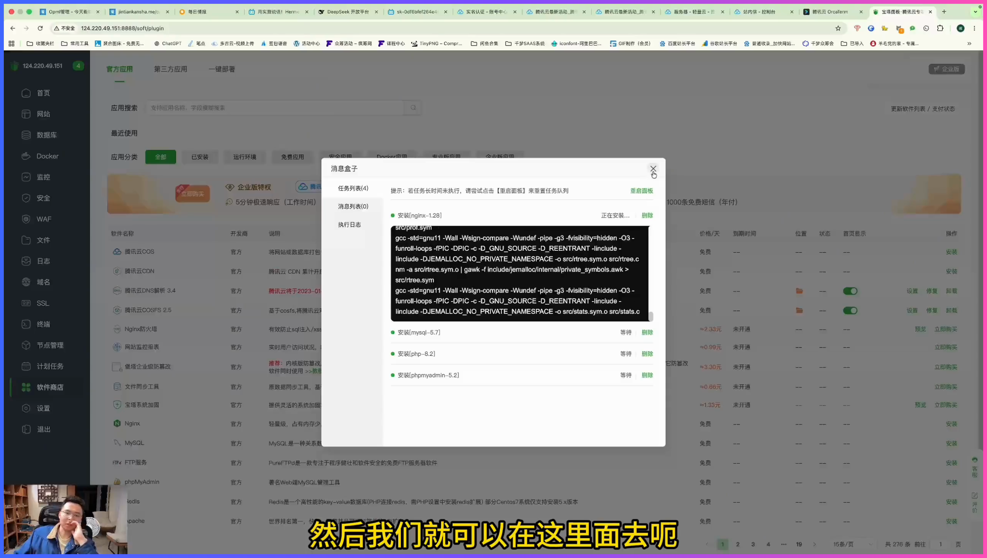Bookmark this page with the star icon
This screenshot has width=987, height=558.
838,28
